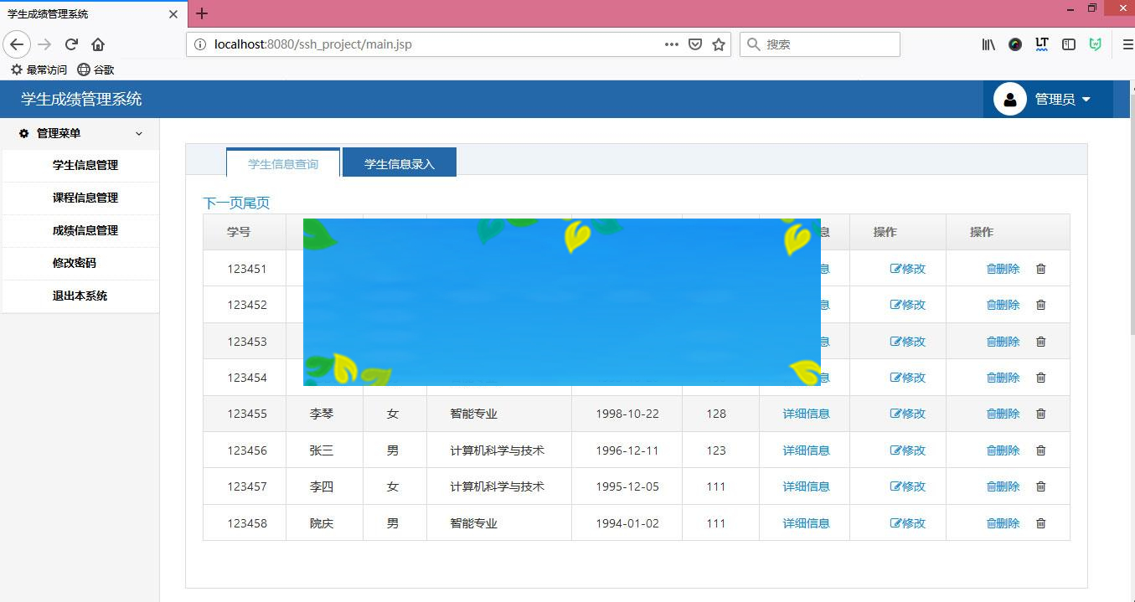Switch to the 学生信息录入 tab
Viewport: 1135px width, 602px height.
[x=400, y=162]
